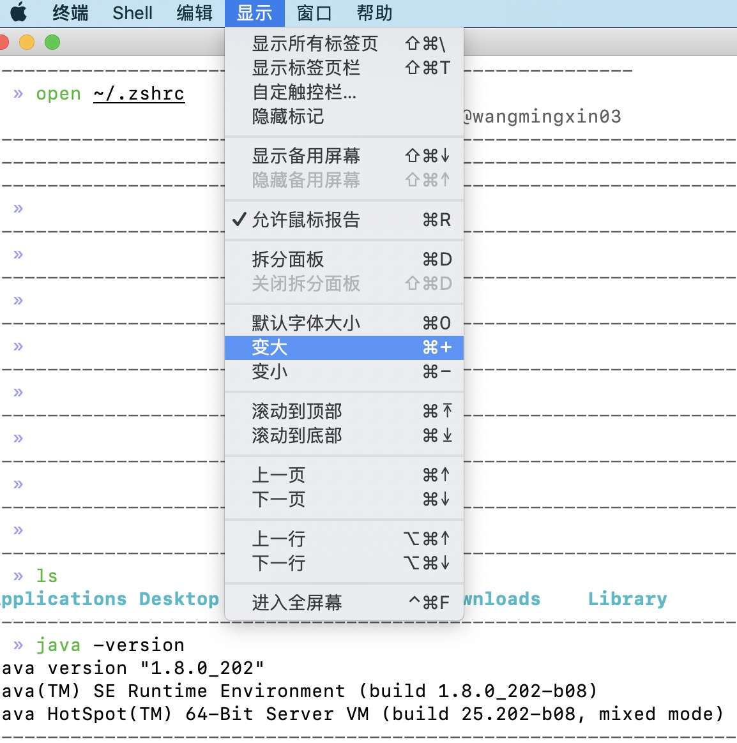This screenshot has width=737, height=743.
Task: Click the ~/.zshrc underlined path
Action: click(x=139, y=94)
